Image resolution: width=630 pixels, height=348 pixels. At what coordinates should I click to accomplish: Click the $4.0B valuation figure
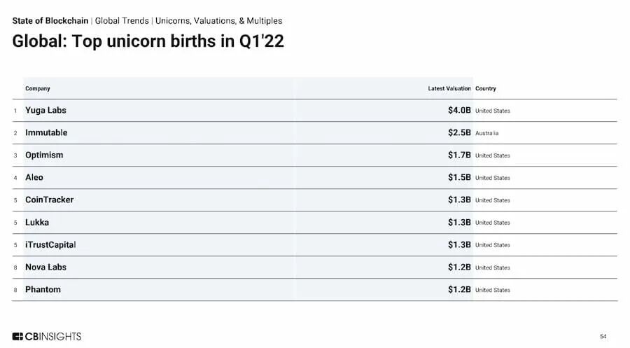(459, 111)
